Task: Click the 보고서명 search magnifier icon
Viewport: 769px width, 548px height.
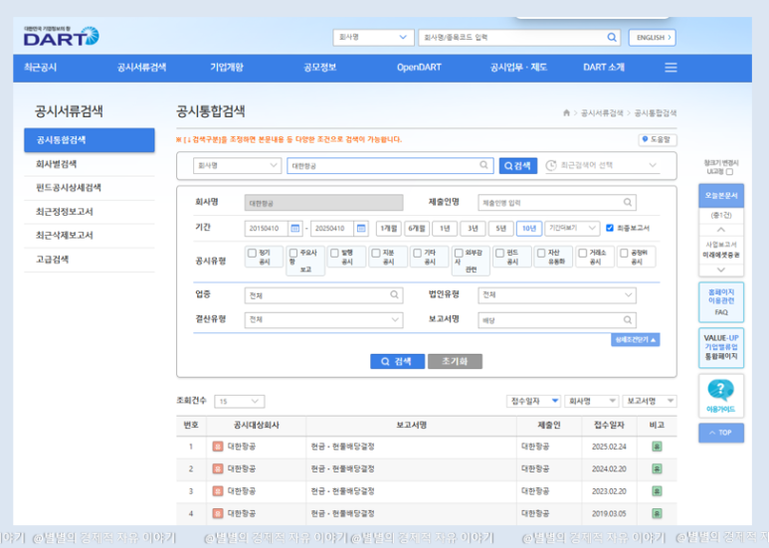Action: tap(628, 320)
